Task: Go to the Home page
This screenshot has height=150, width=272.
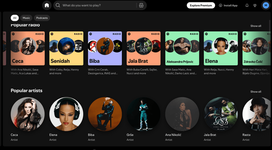Action: [x=47, y=5]
